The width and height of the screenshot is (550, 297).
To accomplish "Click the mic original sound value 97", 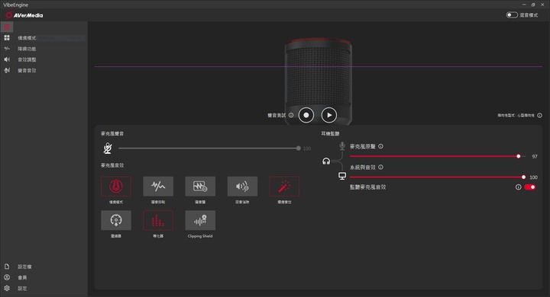I will (535, 156).
